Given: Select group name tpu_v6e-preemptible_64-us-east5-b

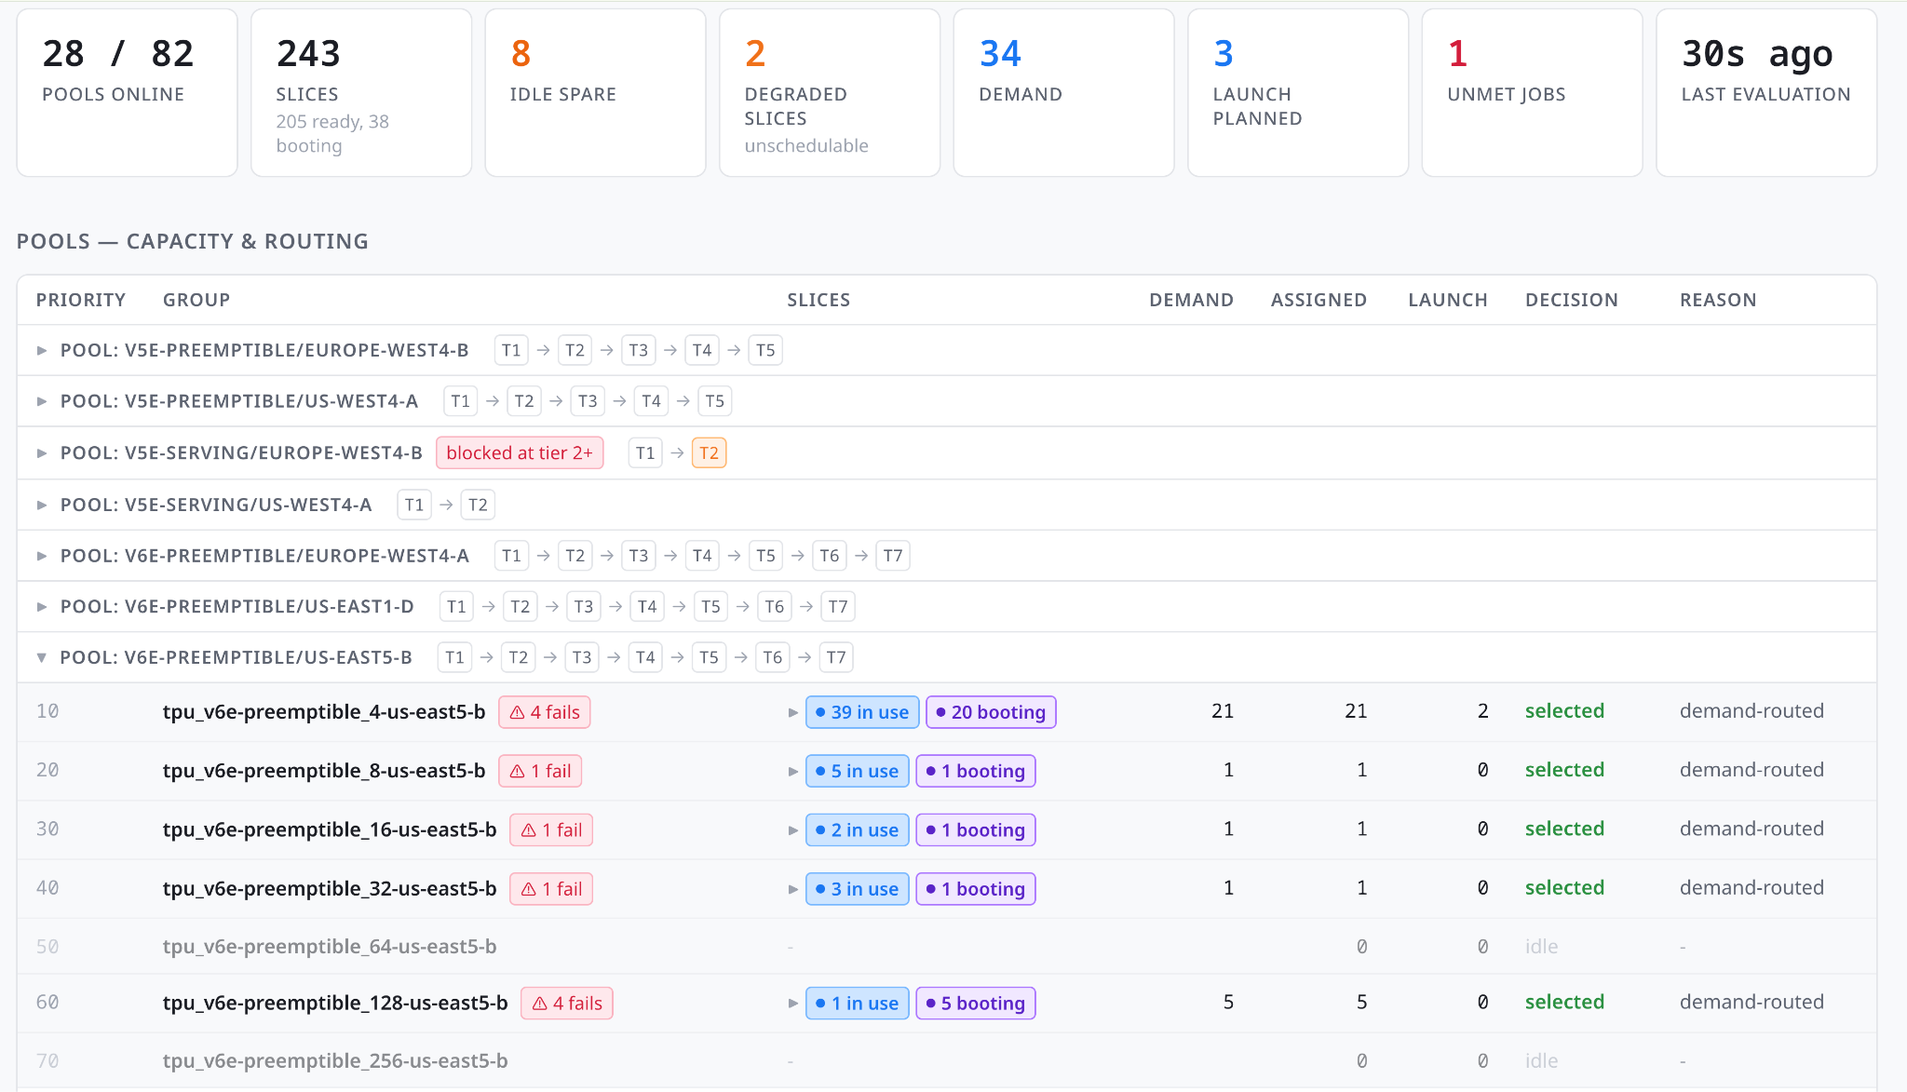Looking at the screenshot, I should click(330, 947).
